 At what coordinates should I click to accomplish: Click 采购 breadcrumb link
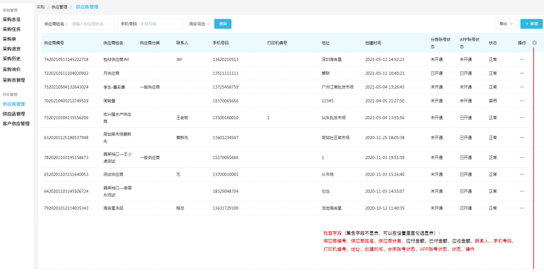point(40,7)
